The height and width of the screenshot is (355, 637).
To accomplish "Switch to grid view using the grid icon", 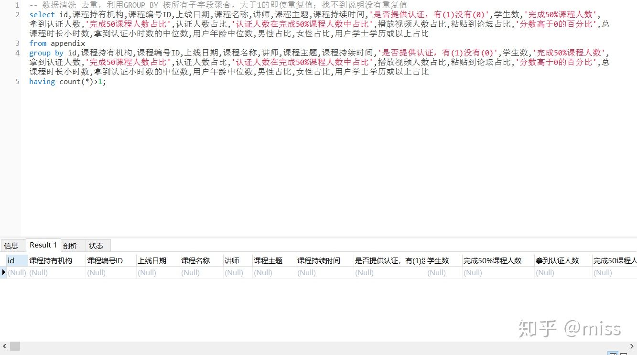I will (614, 354).
